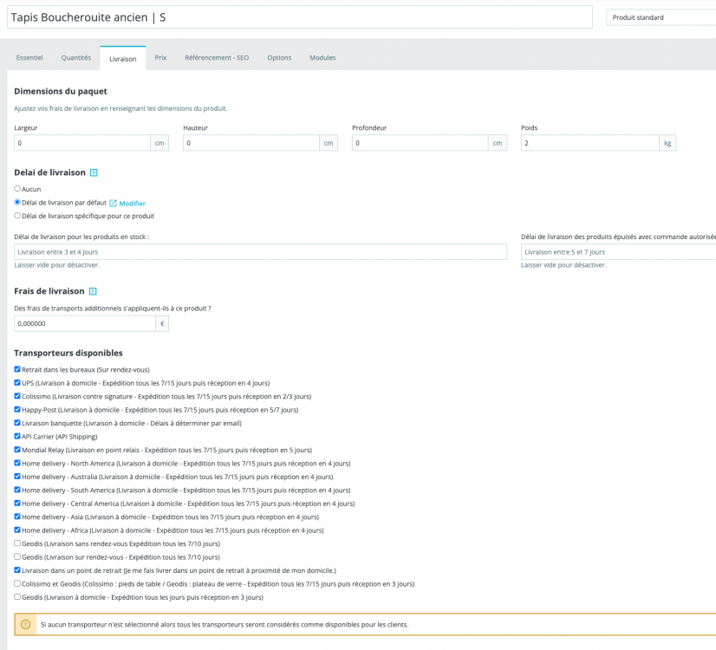Open help icon beside Delai de livraison
The height and width of the screenshot is (650, 716).
(94, 172)
